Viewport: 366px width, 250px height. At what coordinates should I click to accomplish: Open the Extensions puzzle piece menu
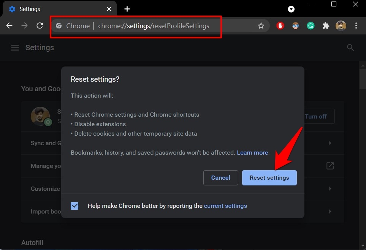(326, 26)
